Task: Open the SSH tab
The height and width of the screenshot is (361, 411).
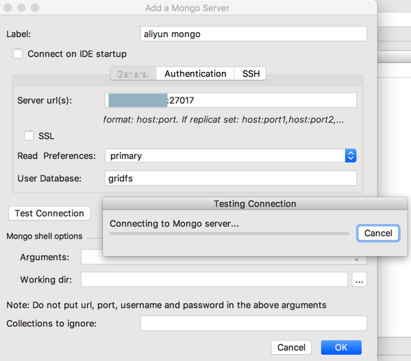Action: 251,73
